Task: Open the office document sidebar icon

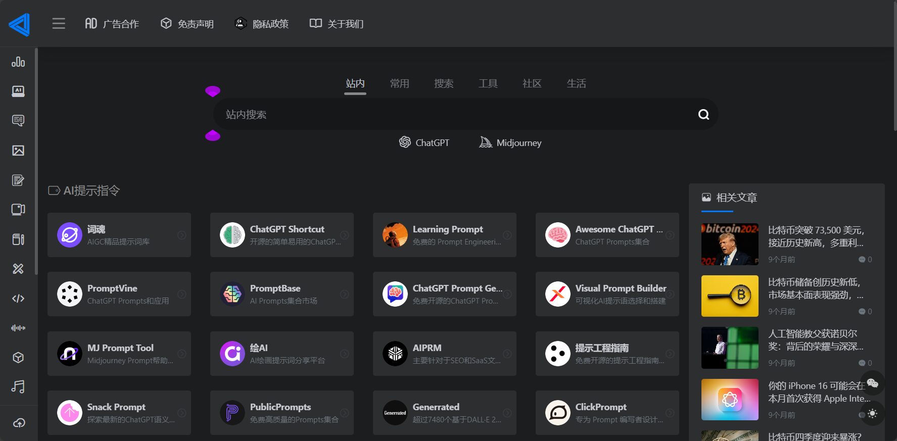Action: coord(18,239)
